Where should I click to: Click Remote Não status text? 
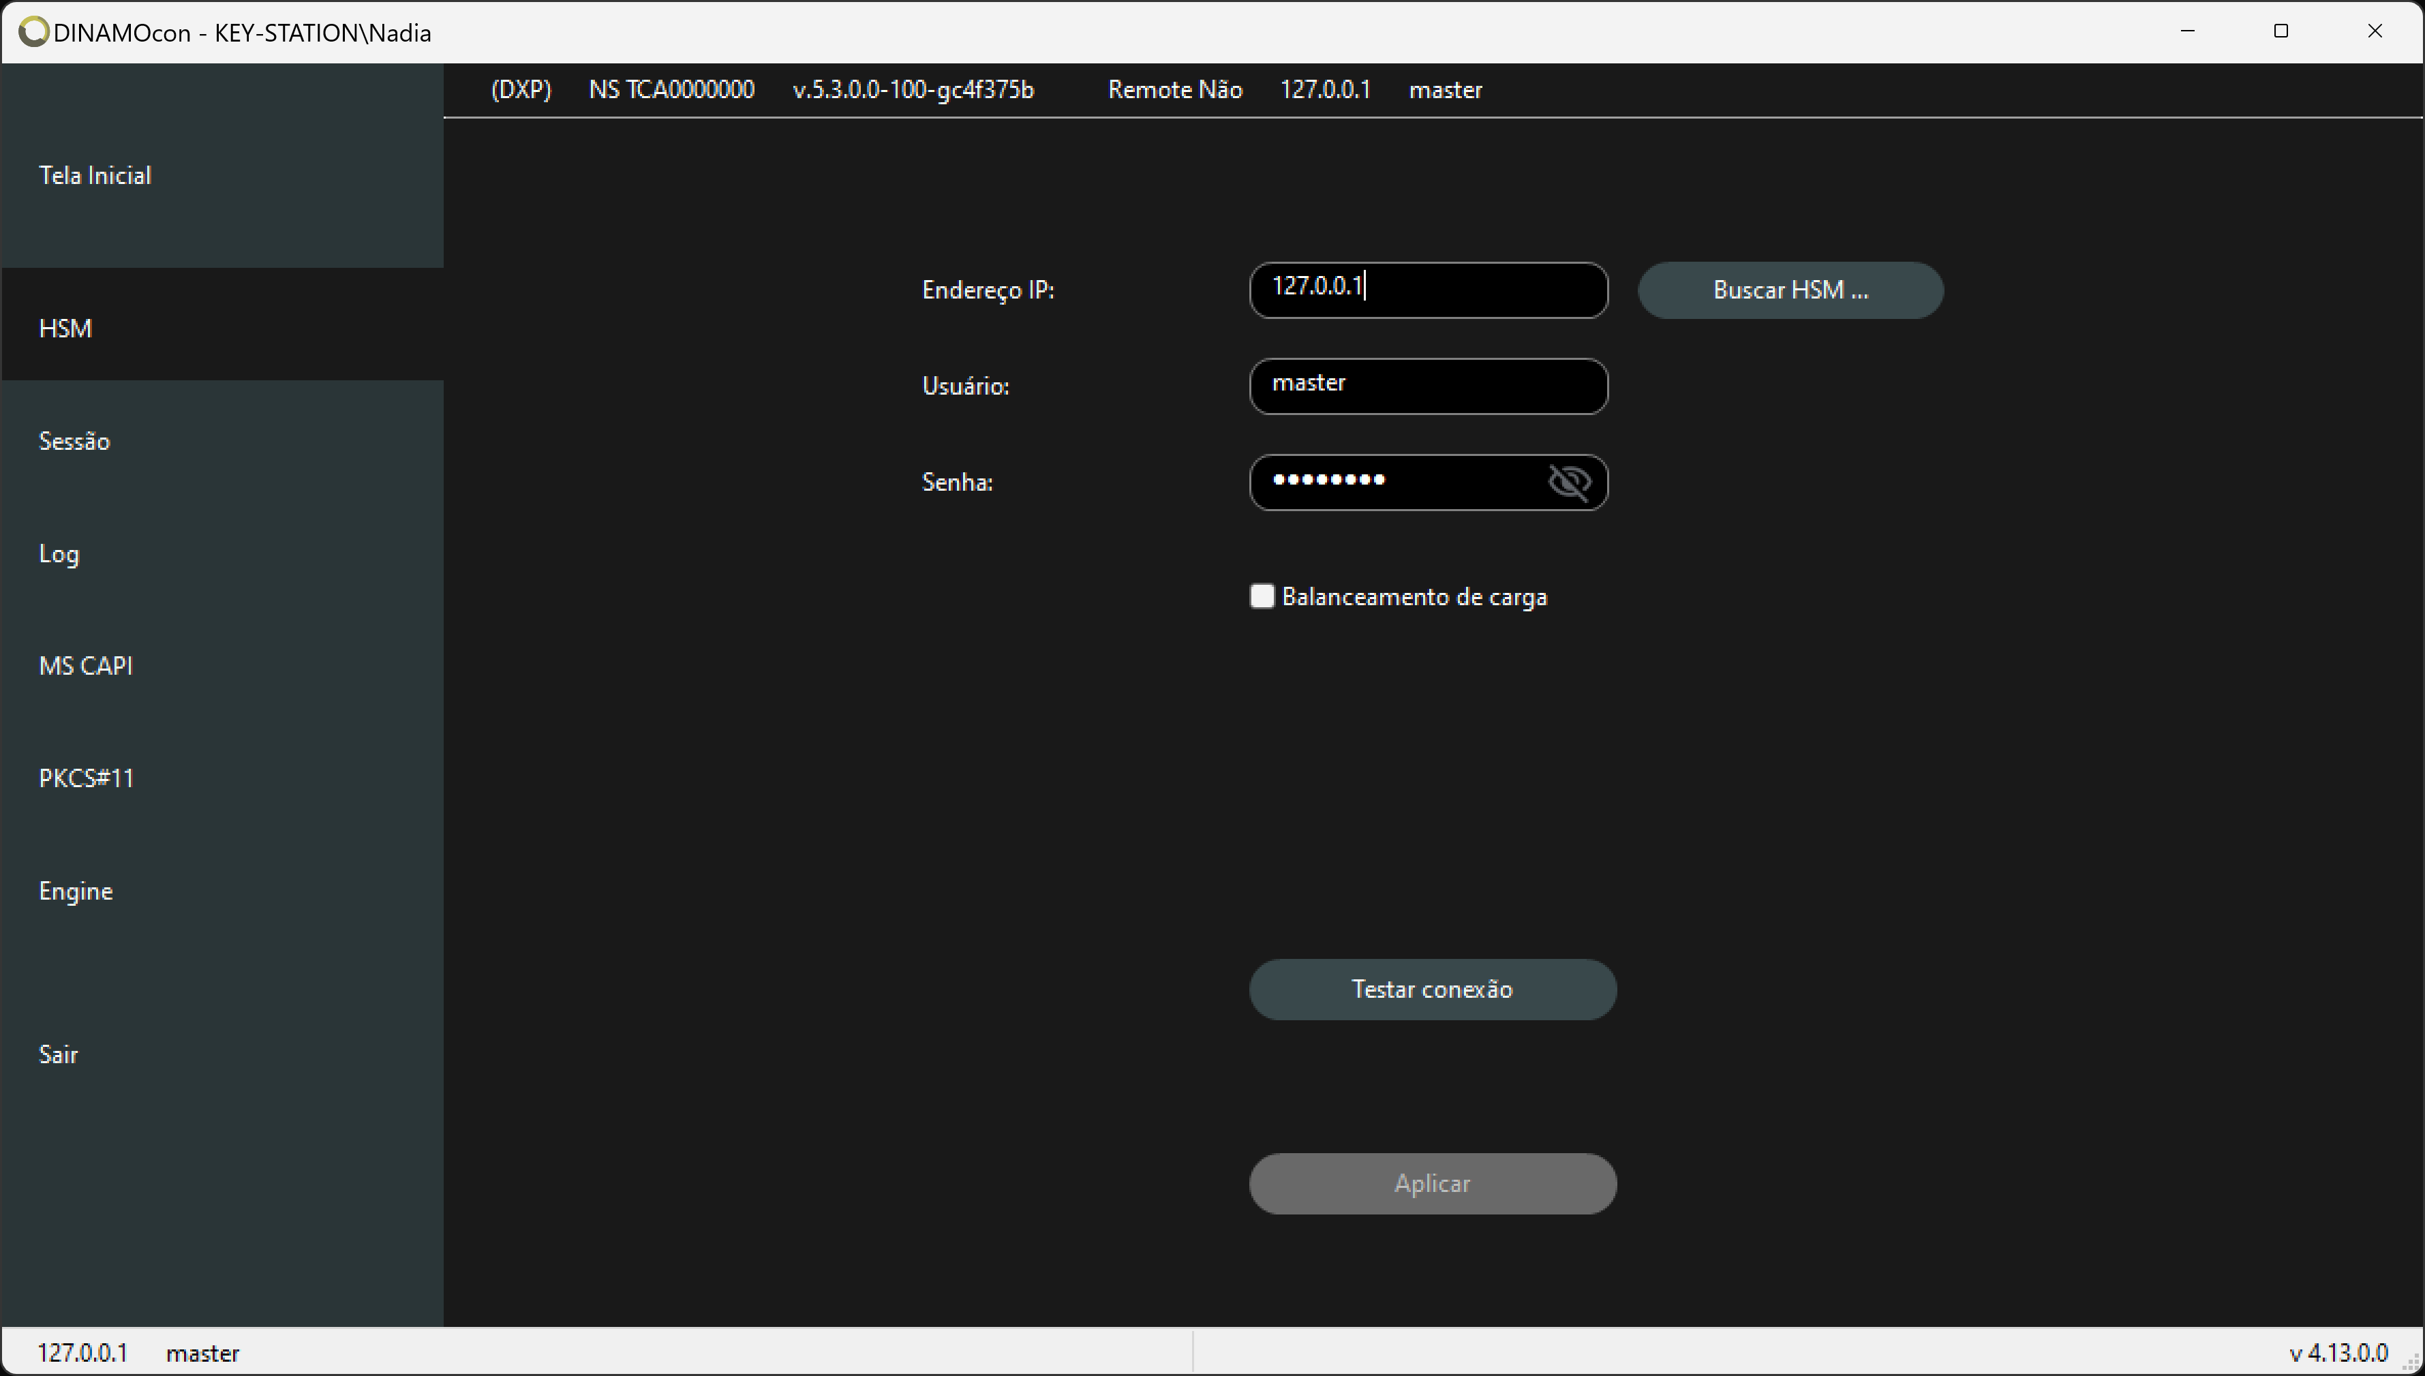(1175, 90)
